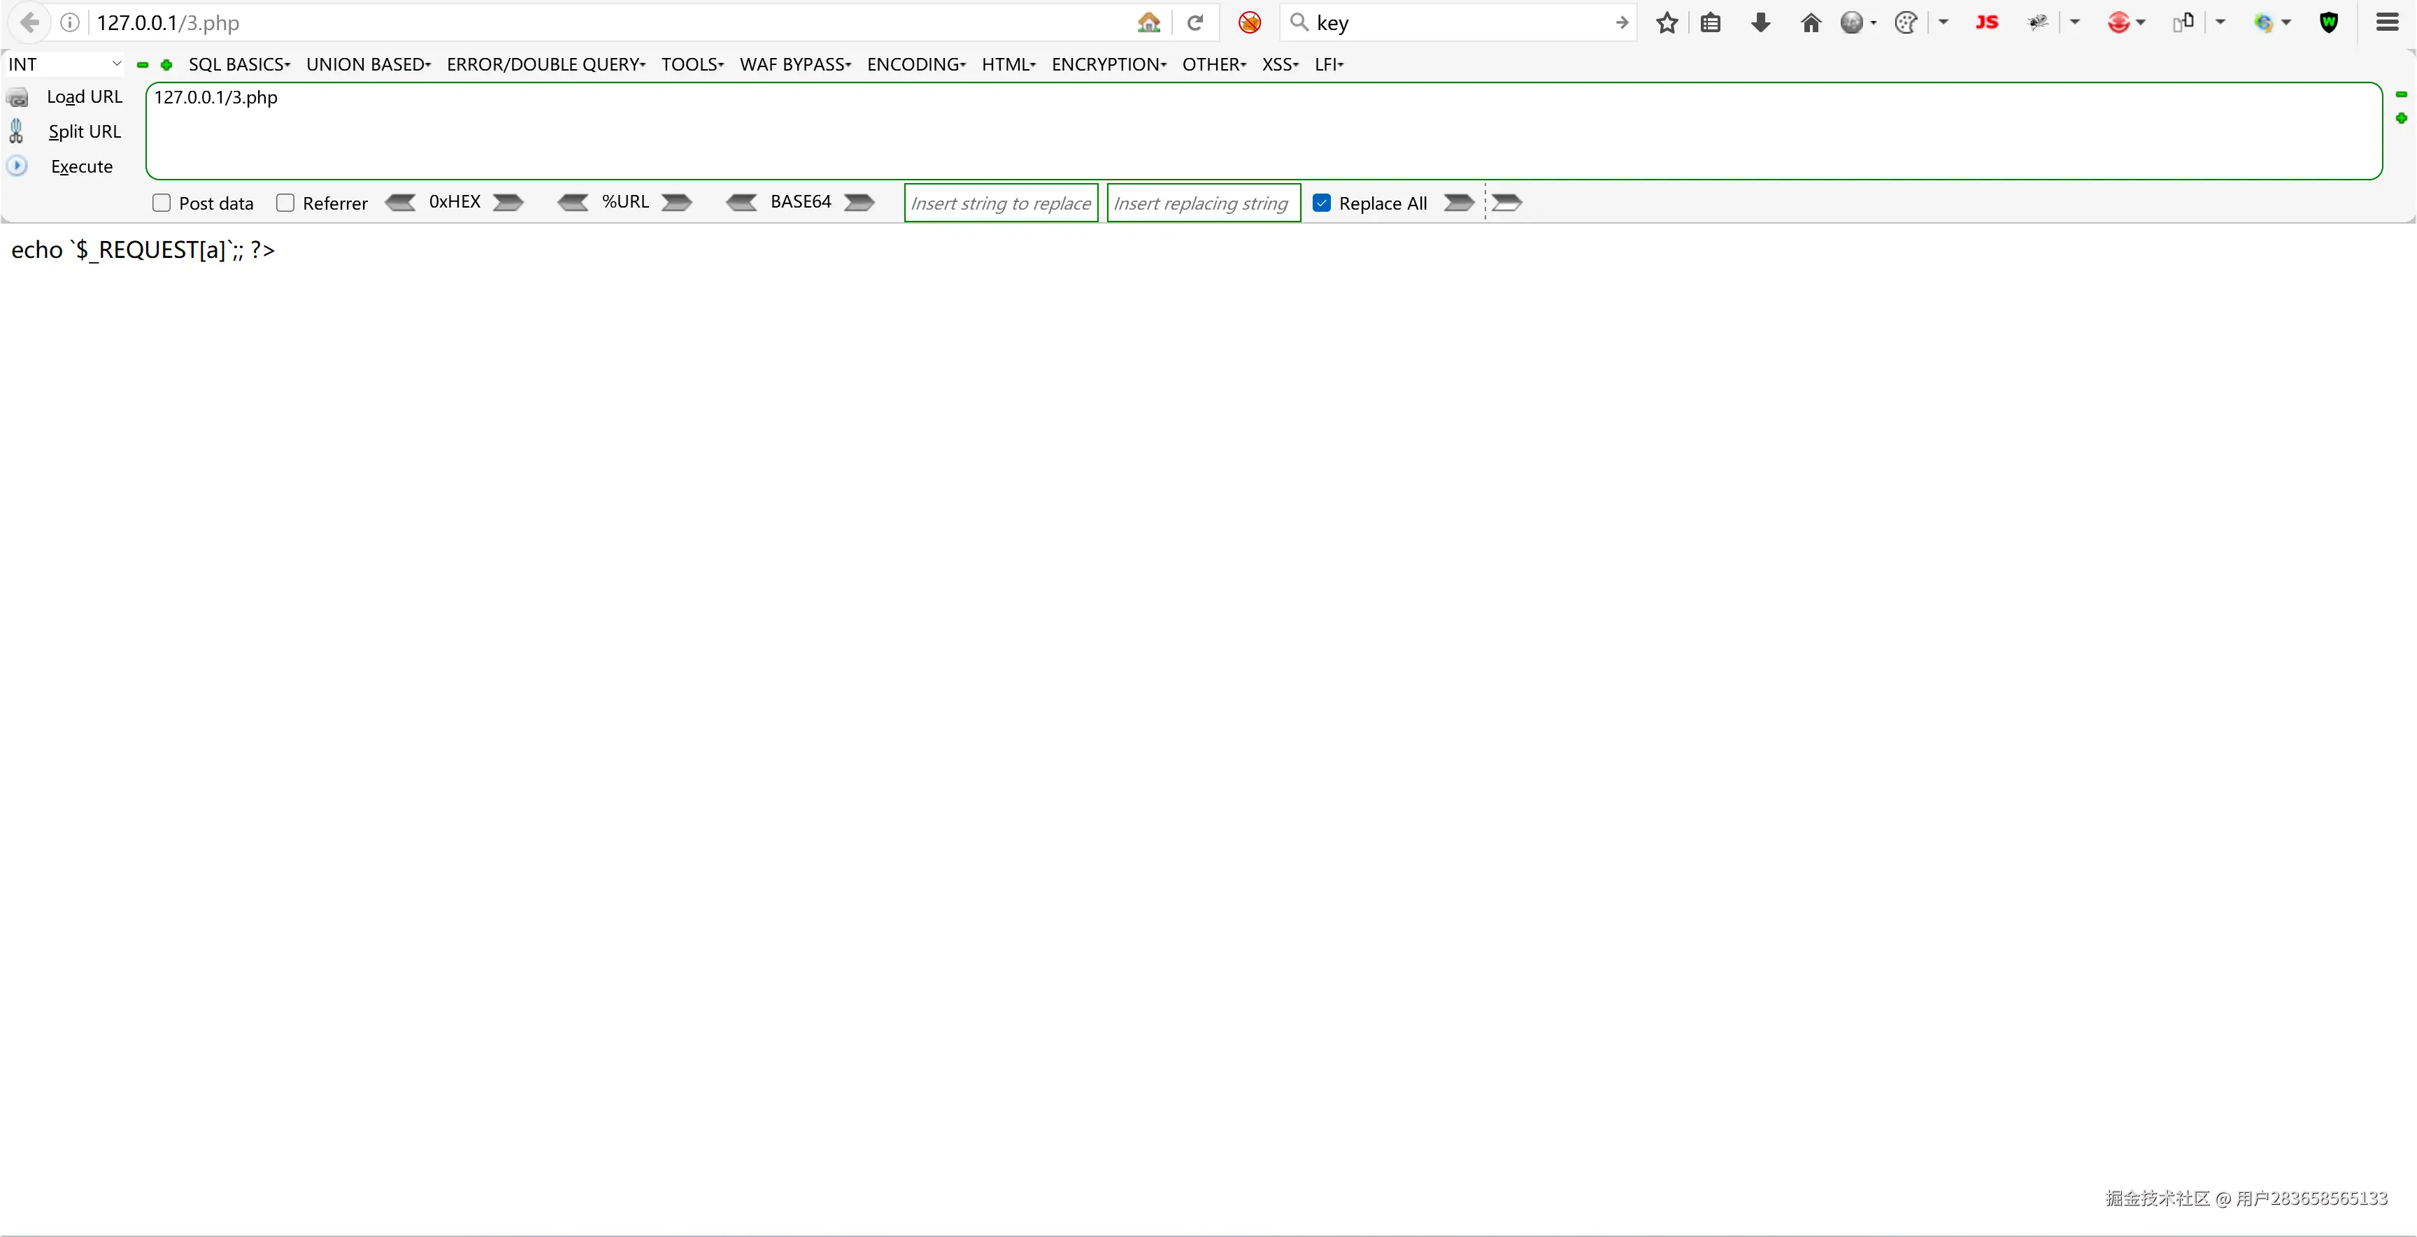Screen dimensions: 2417x1237
Task: Click the Load URL icon in HackBar sidebar
Action: coord(17,96)
